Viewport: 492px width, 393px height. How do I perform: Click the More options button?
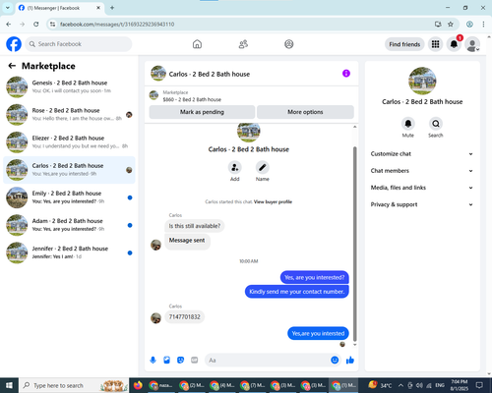coord(305,112)
